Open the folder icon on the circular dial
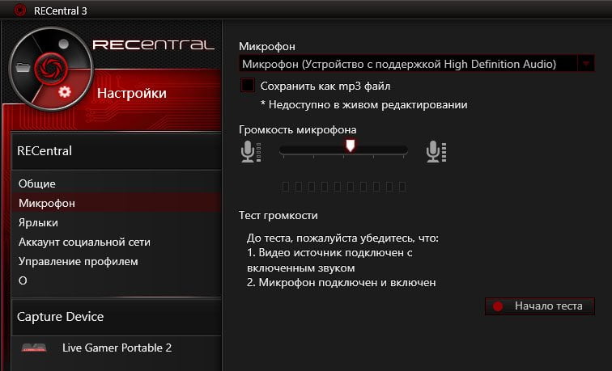Viewport: 612px width, 371px height. pos(23,67)
